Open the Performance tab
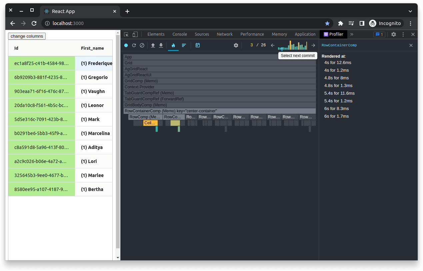Image resolution: width=423 pixels, height=271 pixels. pos(252,34)
